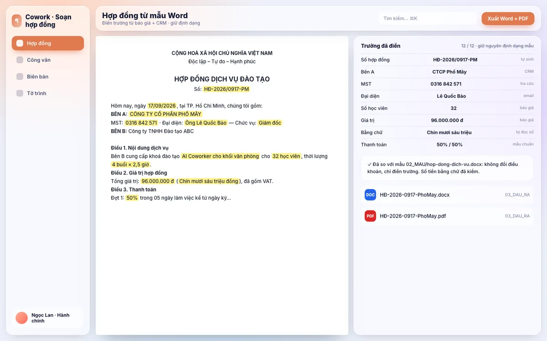Click the square icon beside Biên bản
The height and width of the screenshot is (341, 547).
tap(20, 76)
